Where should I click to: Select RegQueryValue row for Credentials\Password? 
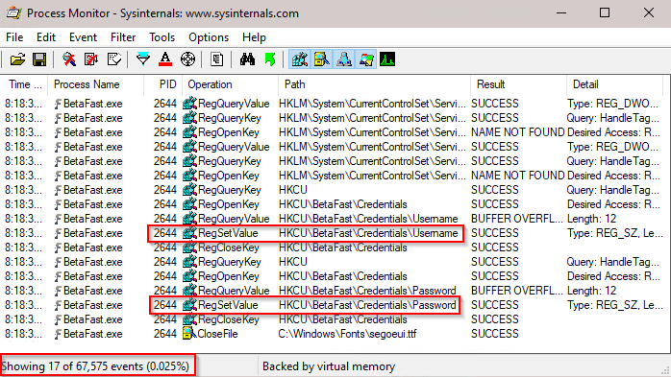(333, 291)
